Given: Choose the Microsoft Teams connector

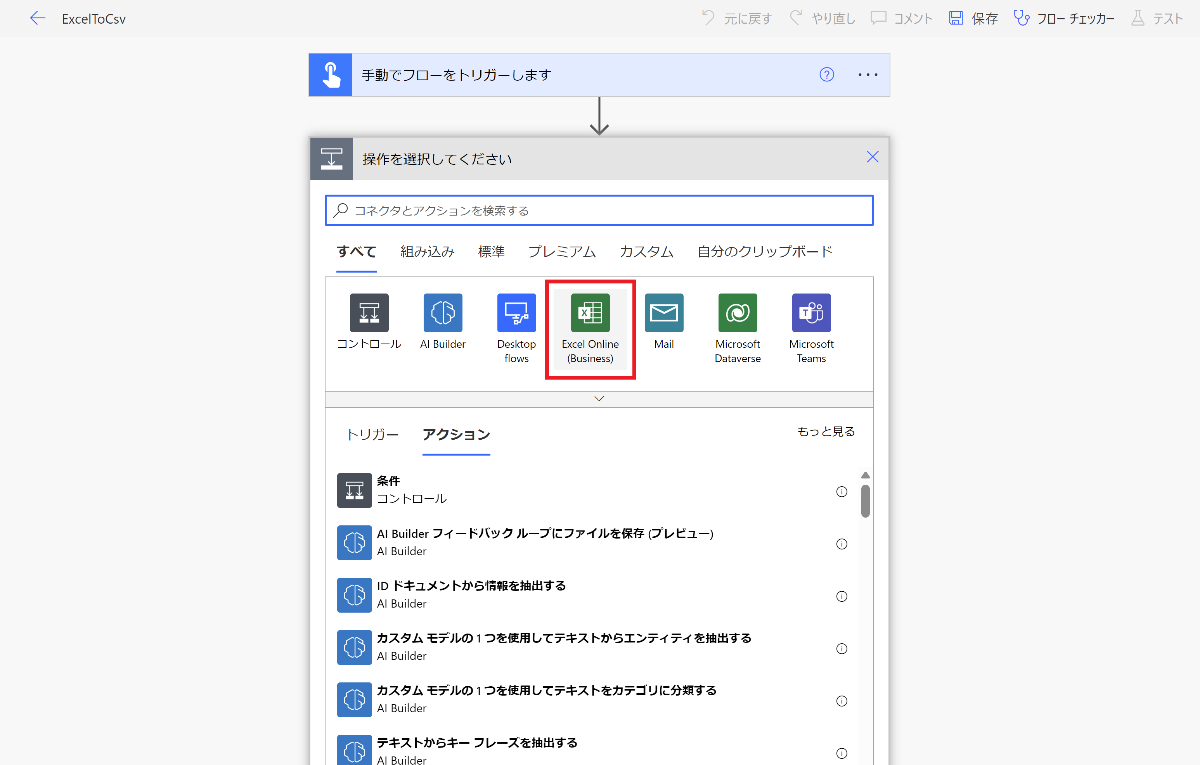Looking at the screenshot, I should point(811,329).
